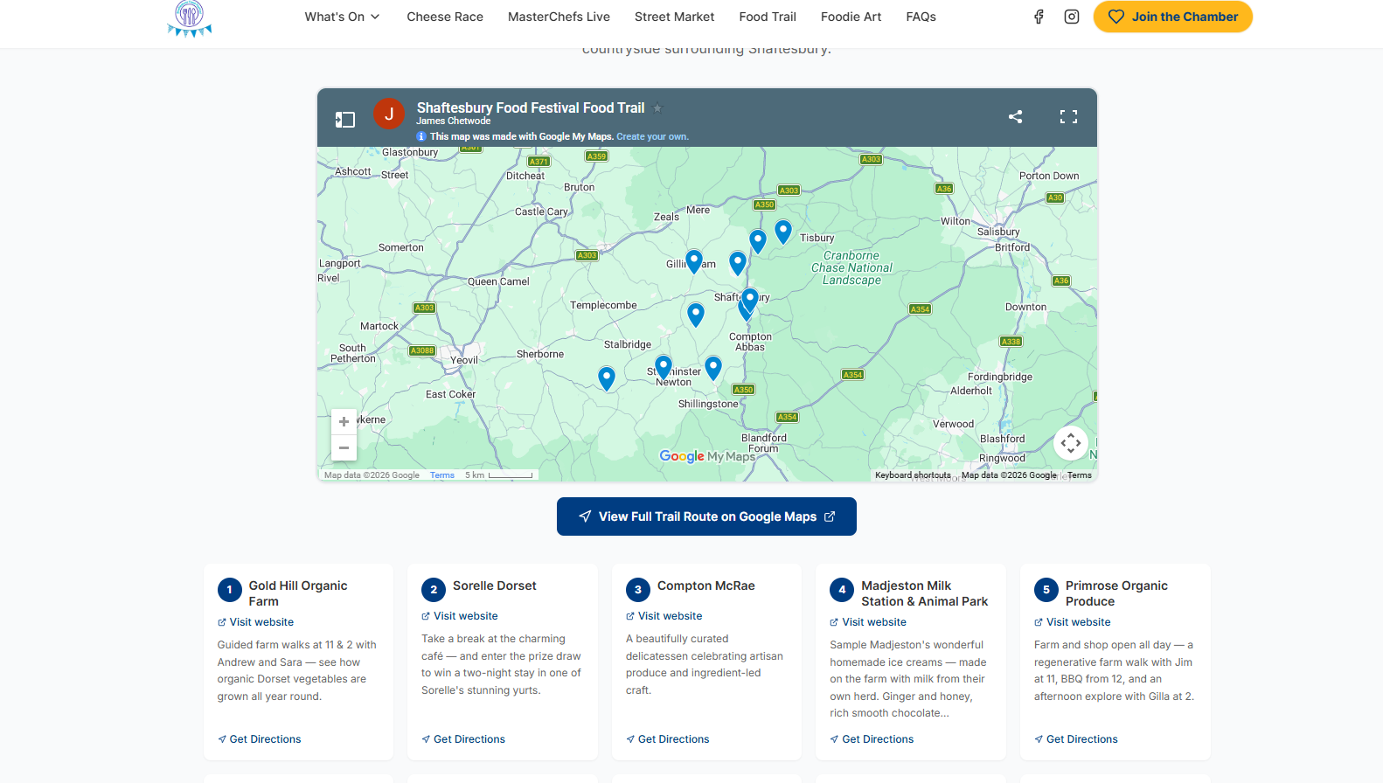Click the Join the Chamber button

click(x=1172, y=17)
